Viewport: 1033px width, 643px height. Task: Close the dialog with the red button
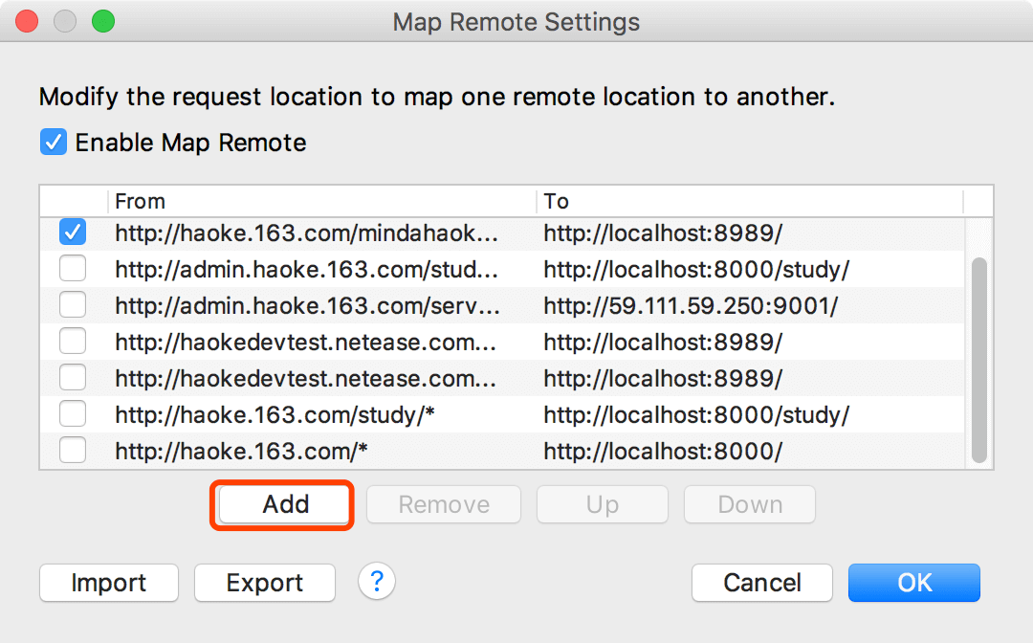click(28, 21)
